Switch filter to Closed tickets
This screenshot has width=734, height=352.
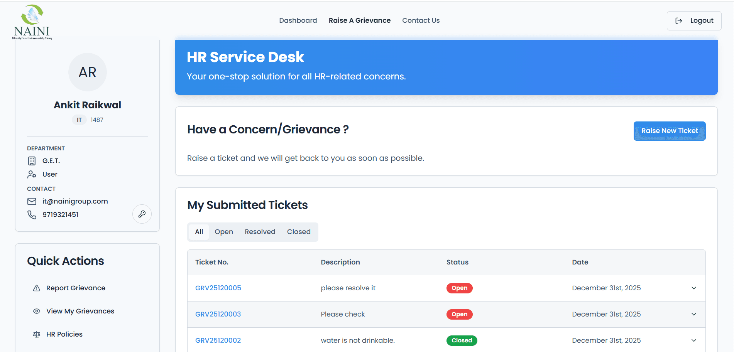[299, 232]
